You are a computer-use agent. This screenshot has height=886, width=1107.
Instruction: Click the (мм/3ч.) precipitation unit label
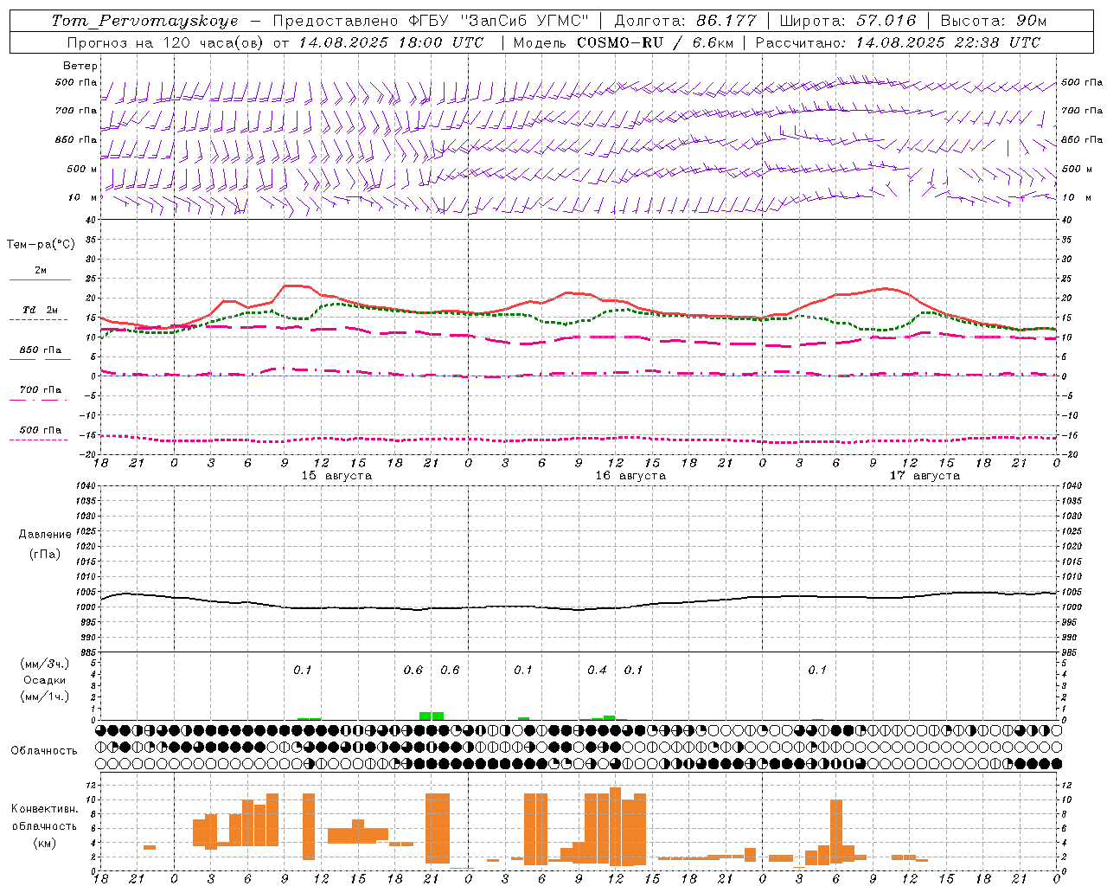[x=45, y=664]
